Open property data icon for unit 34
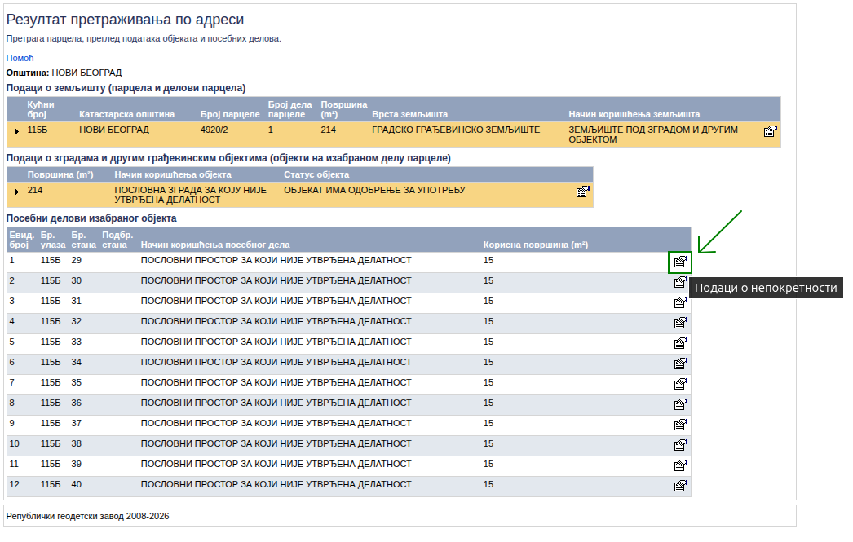 point(680,364)
